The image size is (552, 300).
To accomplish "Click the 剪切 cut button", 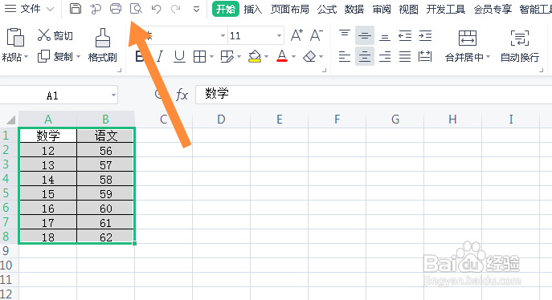I will point(55,35).
